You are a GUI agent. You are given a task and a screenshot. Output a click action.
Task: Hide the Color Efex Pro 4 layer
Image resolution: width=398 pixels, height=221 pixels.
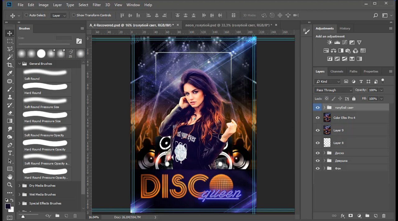(317, 118)
